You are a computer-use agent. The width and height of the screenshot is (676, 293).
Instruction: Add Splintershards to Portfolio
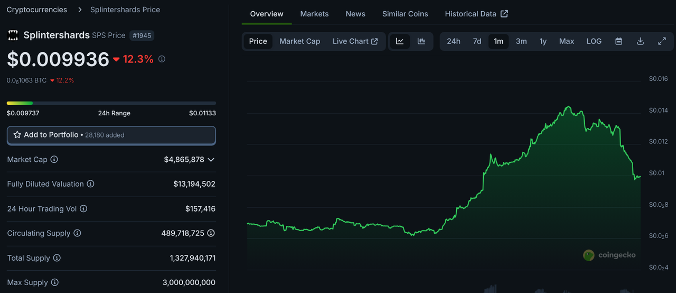[111, 135]
